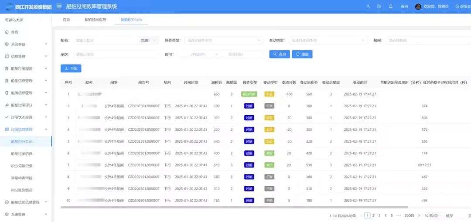
Task: Switch to the 船舶过闸信息 tab
Action: (95, 20)
